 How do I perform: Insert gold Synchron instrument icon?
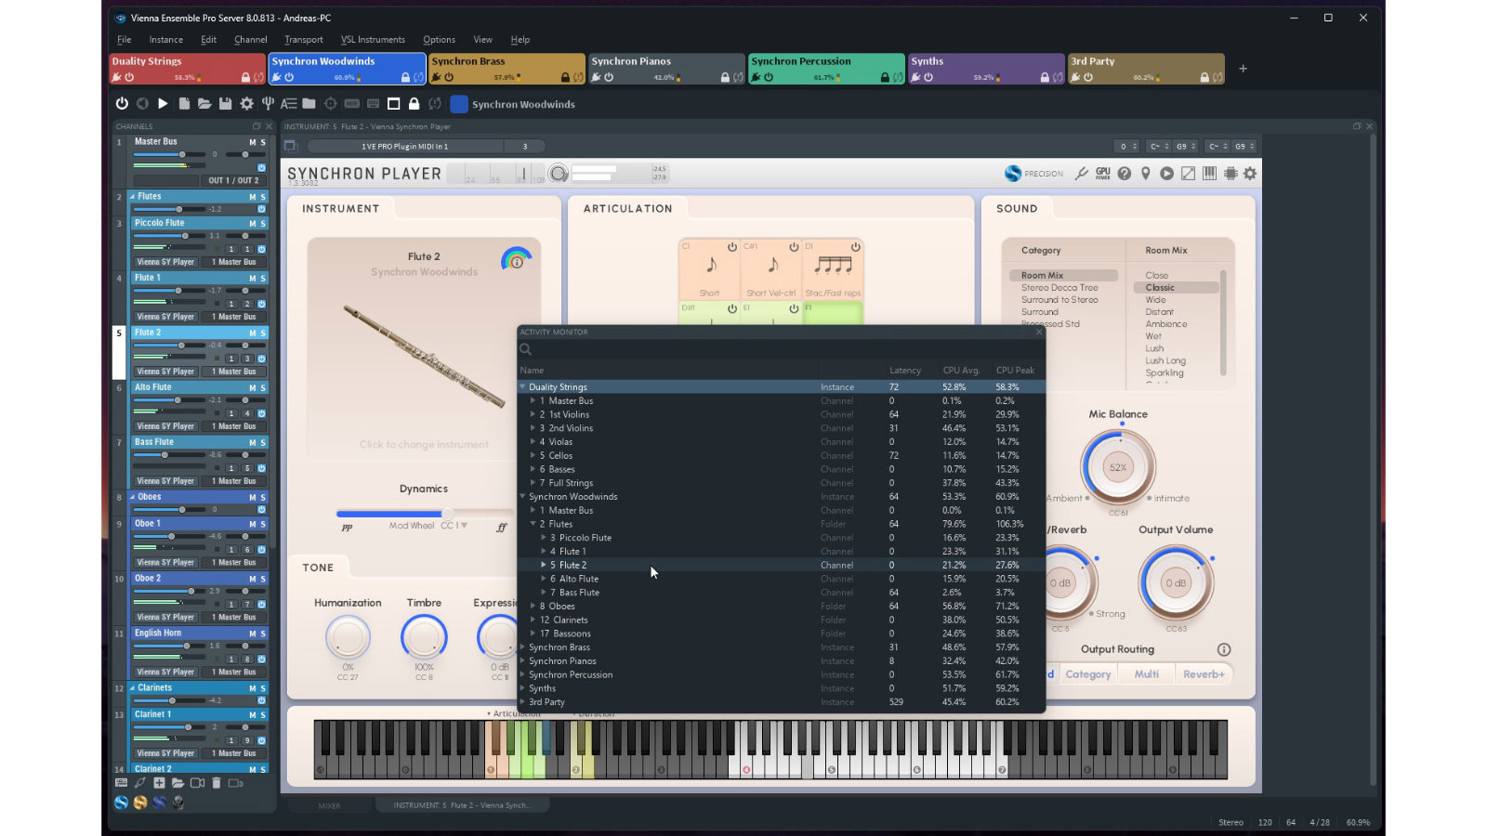pyautogui.click(x=140, y=803)
